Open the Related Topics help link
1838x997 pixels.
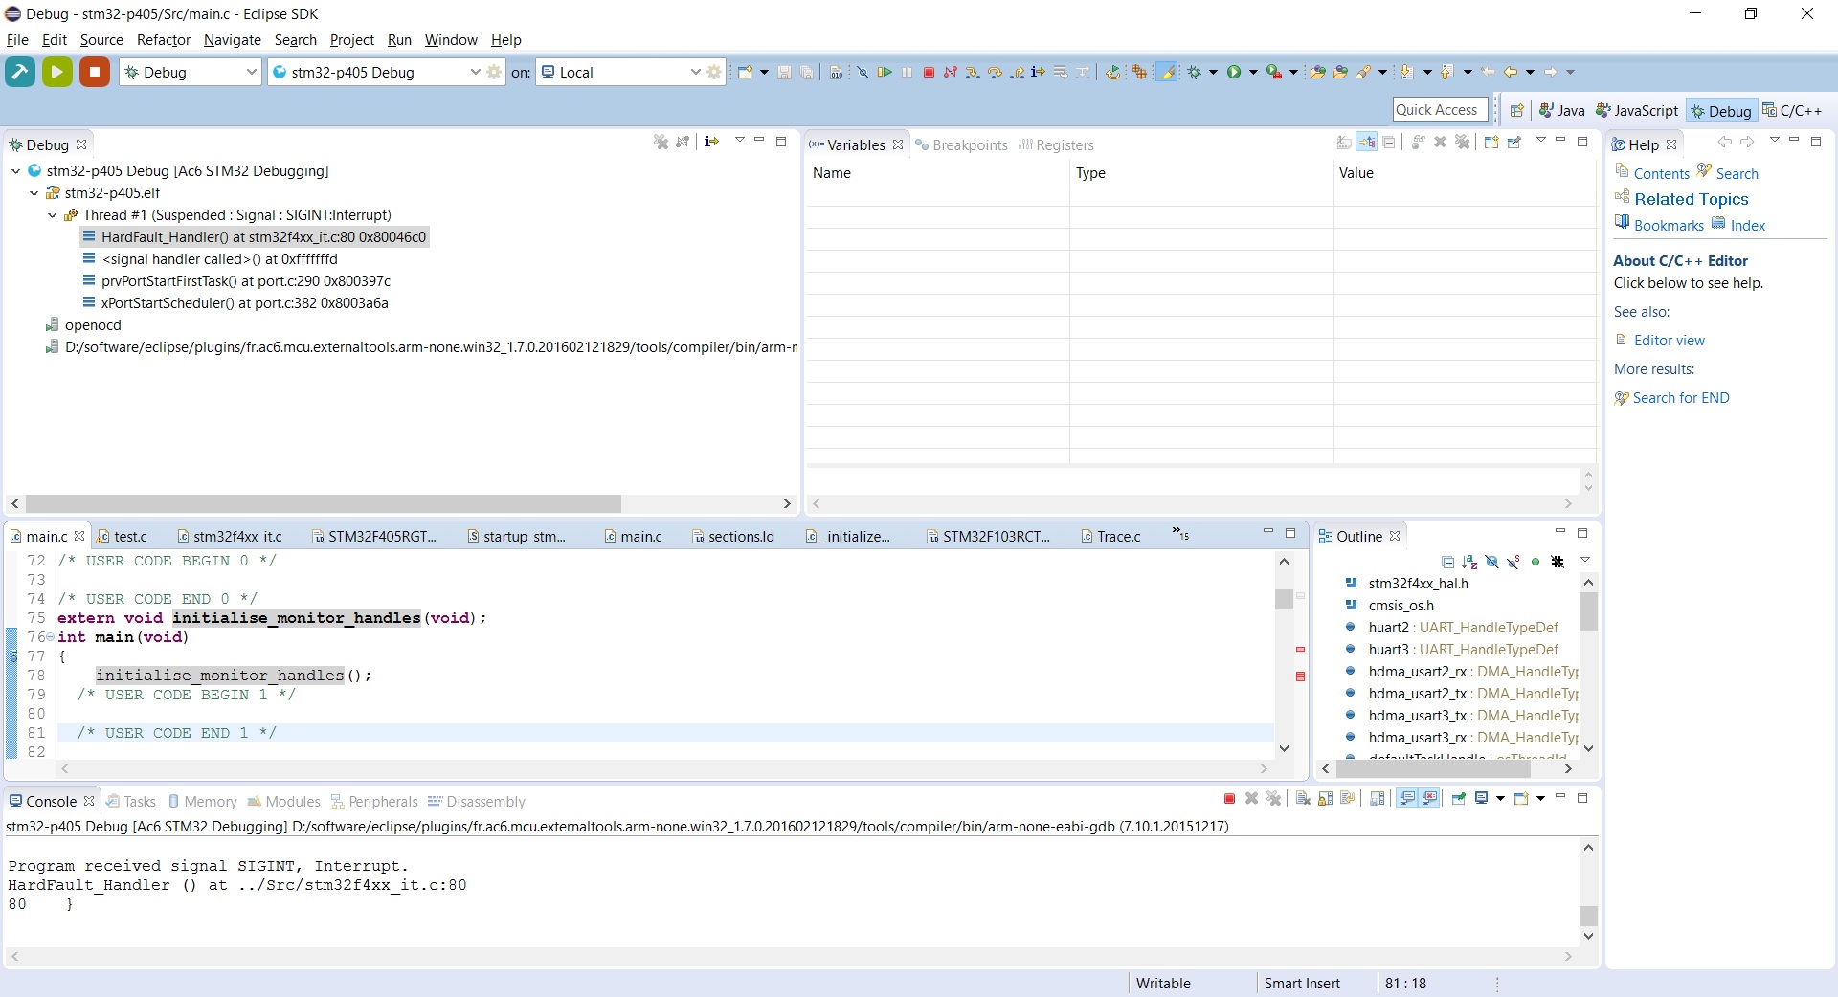1691,199
